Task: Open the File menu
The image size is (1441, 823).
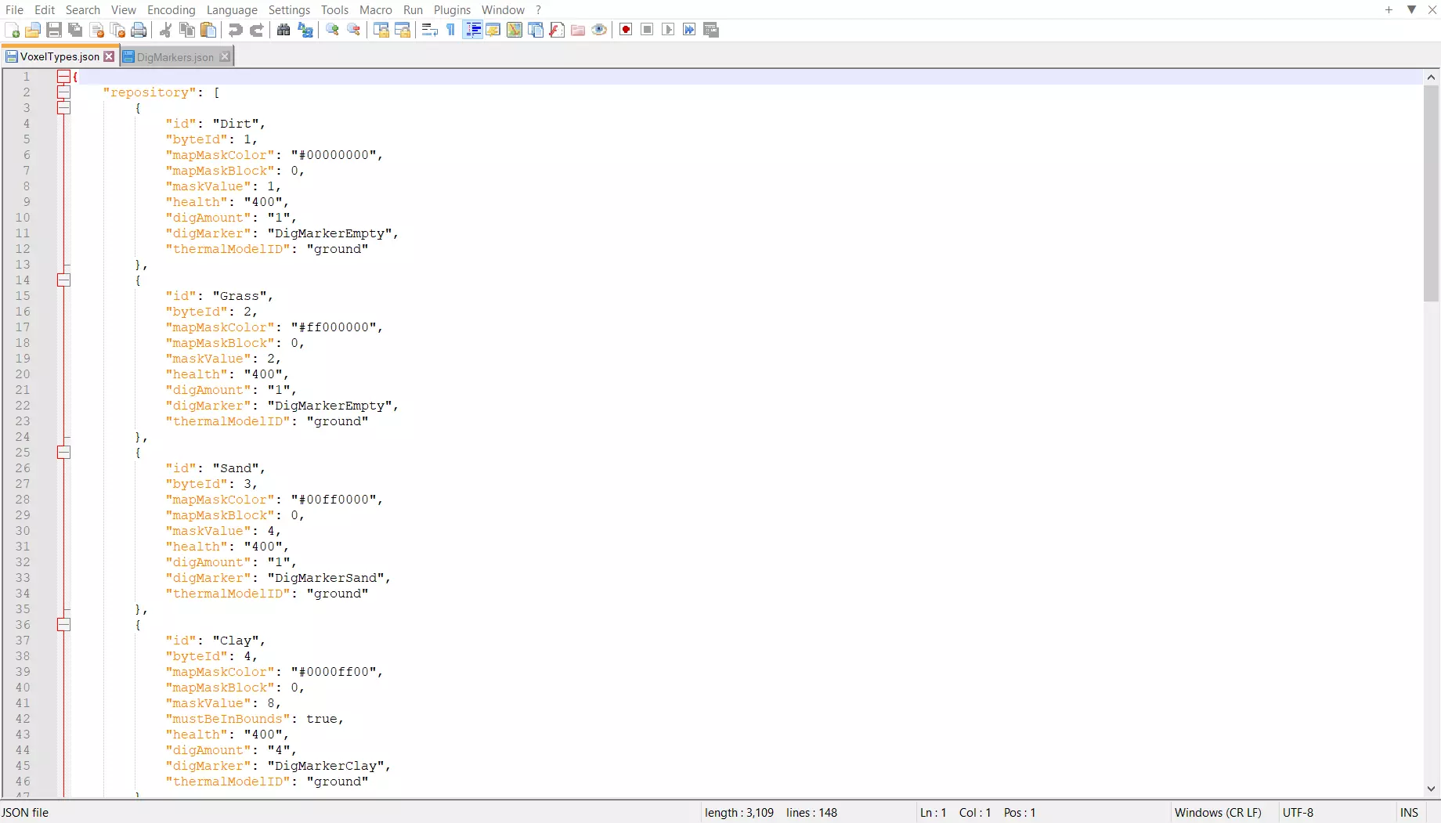Action: pyautogui.click(x=14, y=9)
